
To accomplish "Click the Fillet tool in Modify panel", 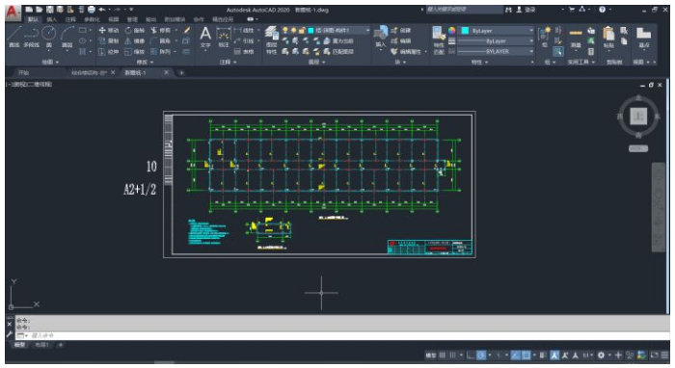I will (x=161, y=40).
